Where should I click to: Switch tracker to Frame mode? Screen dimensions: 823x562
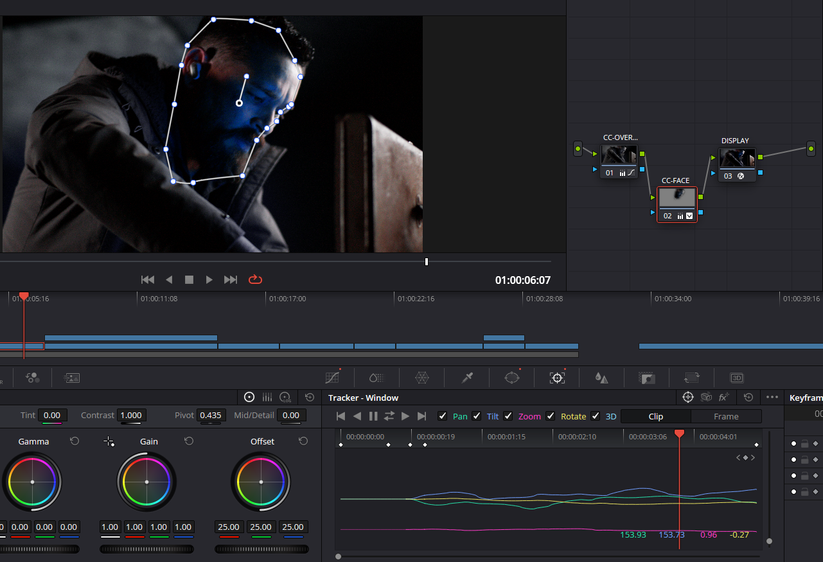726,416
